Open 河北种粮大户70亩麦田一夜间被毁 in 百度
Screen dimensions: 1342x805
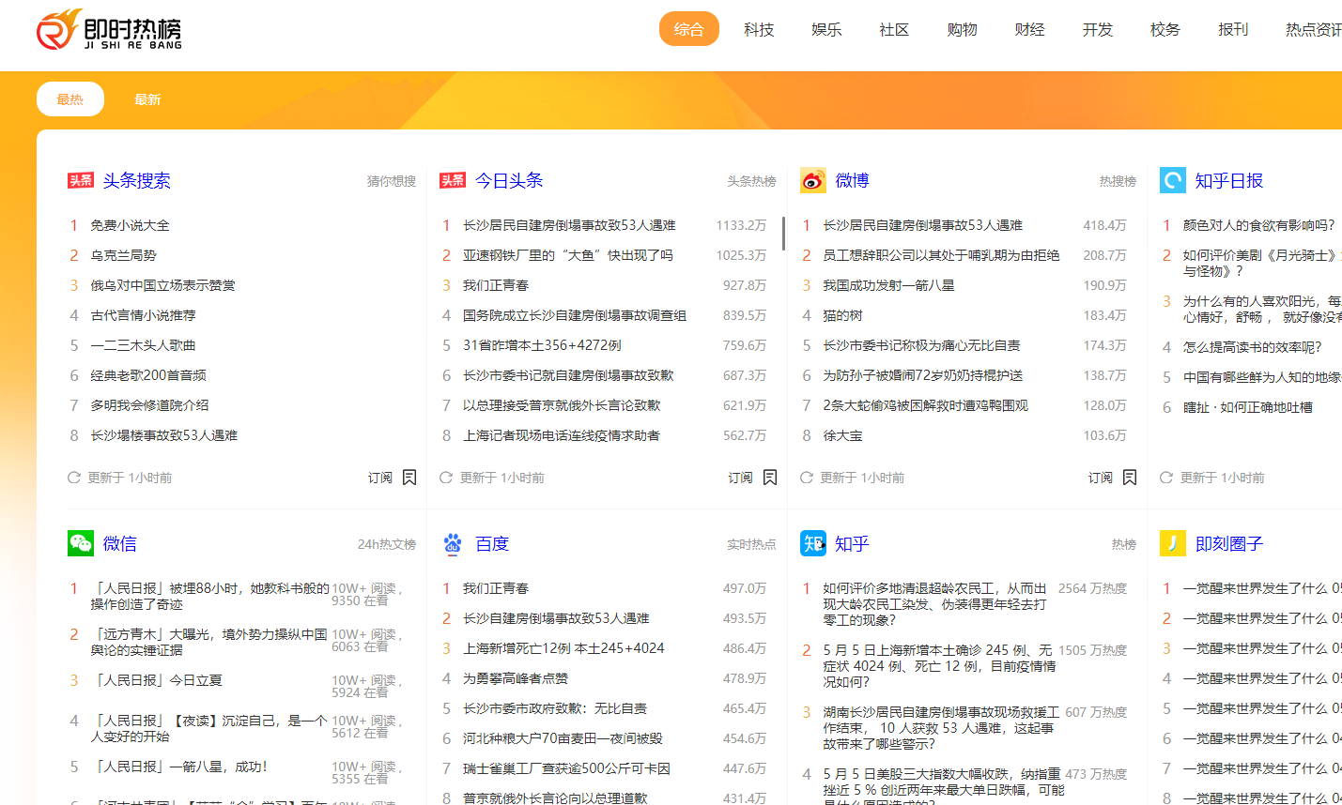point(563,738)
